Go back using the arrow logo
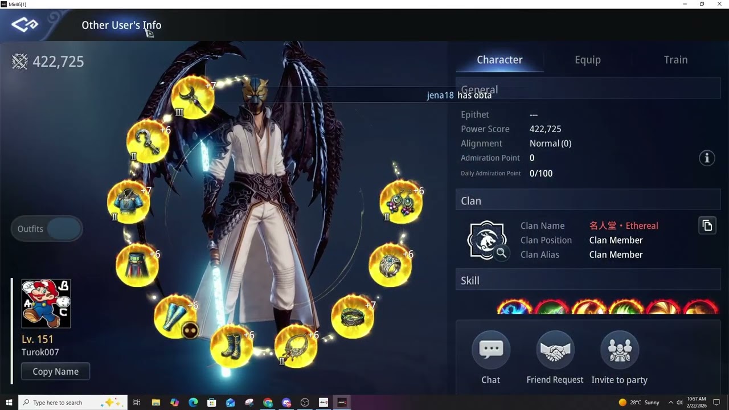This screenshot has height=410, width=729. tap(24, 24)
